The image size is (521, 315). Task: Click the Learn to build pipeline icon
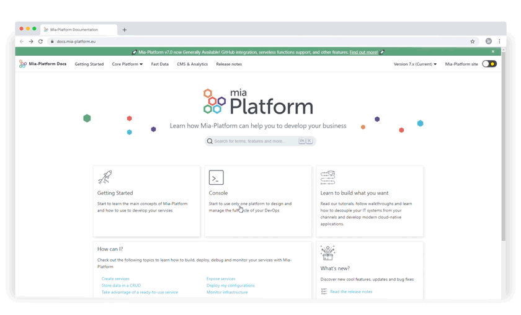pos(327,177)
